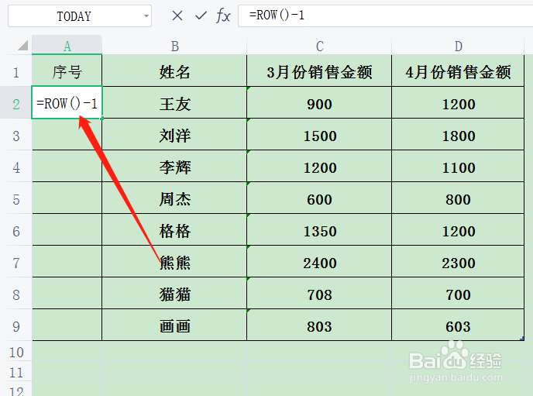The height and width of the screenshot is (396, 533).
Task: Open the insert function fx dialog
Action: pos(223,15)
